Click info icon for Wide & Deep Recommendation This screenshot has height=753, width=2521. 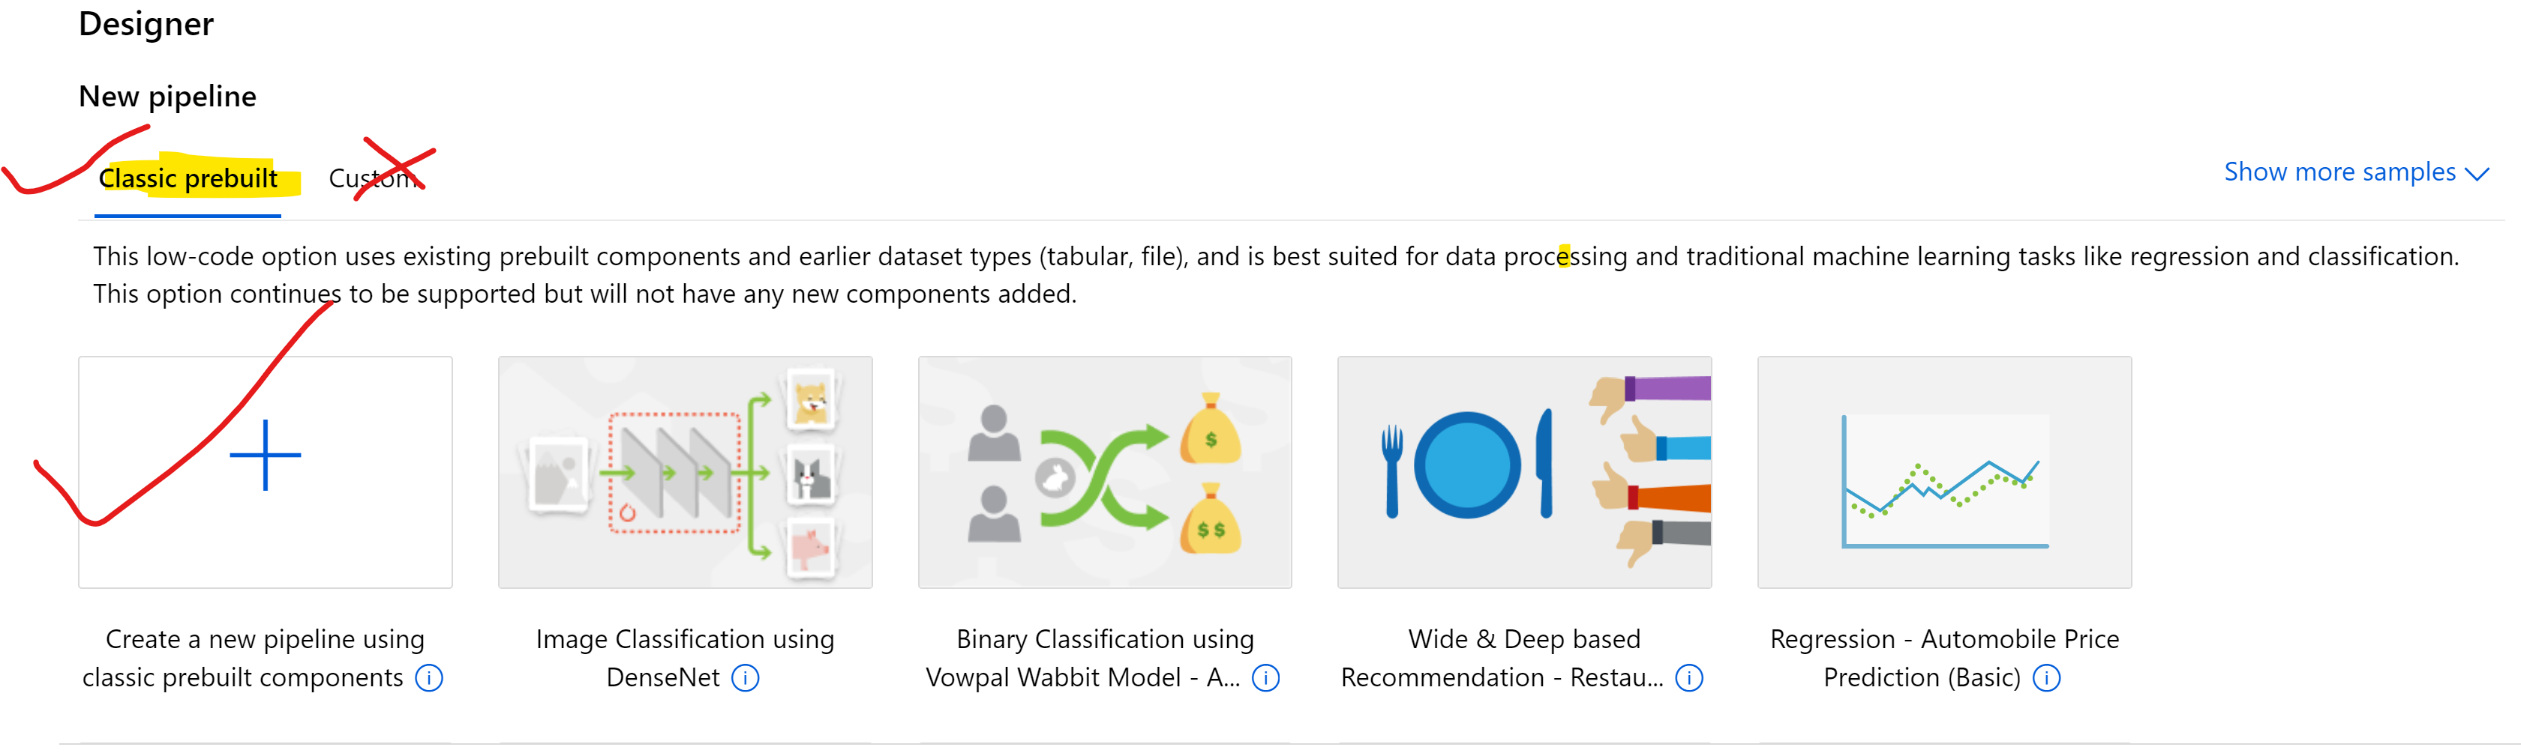pyautogui.click(x=1689, y=677)
